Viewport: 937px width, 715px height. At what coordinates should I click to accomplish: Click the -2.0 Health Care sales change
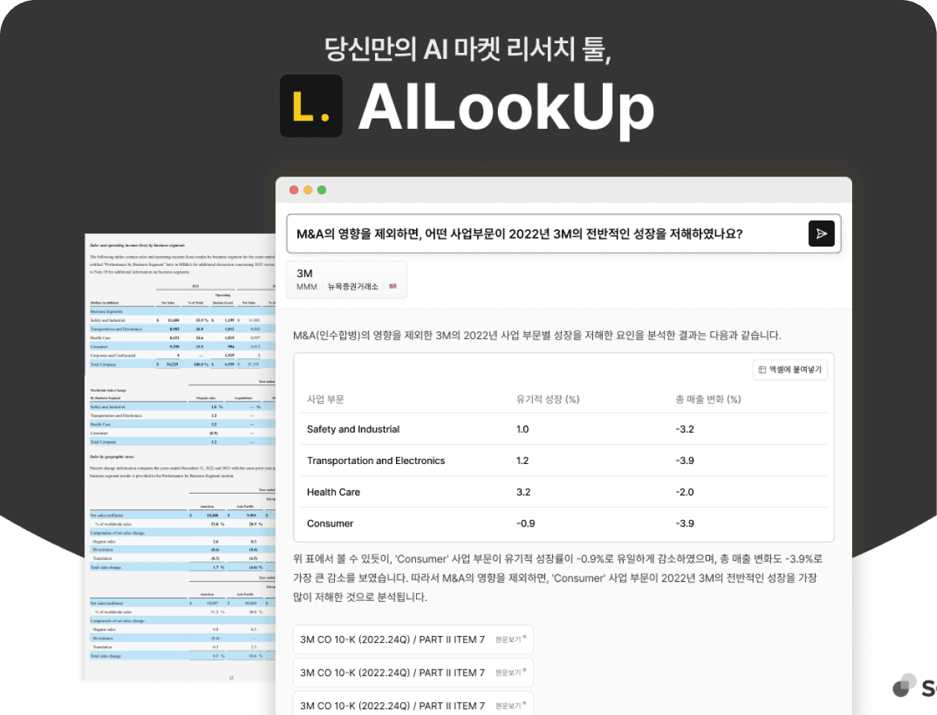click(685, 492)
